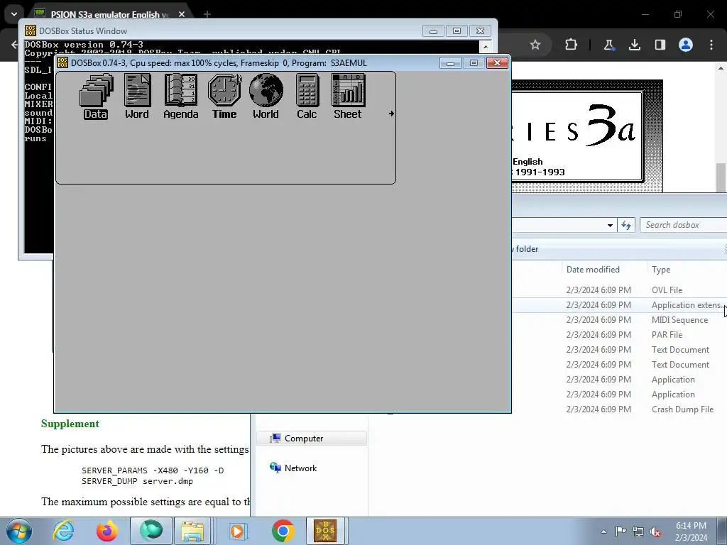Select the PAR File row
This screenshot has width=727, height=545.
619,335
